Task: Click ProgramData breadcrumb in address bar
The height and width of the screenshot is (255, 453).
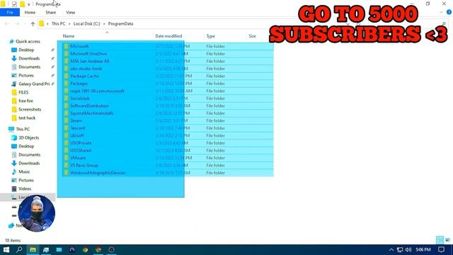Action: [x=120, y=23]
